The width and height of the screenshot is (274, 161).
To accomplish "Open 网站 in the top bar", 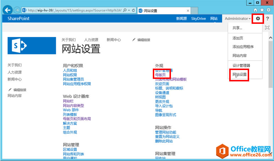I will point(214,18).
